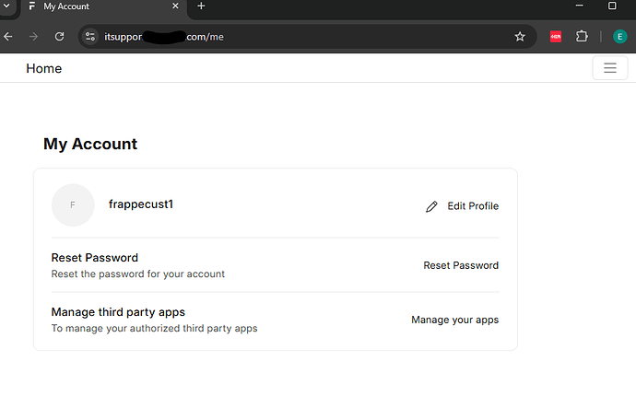This screenshot has height=396, width=636.
Task: Open the Extensions puzzle piece menu
Action: tap(582, 37)
